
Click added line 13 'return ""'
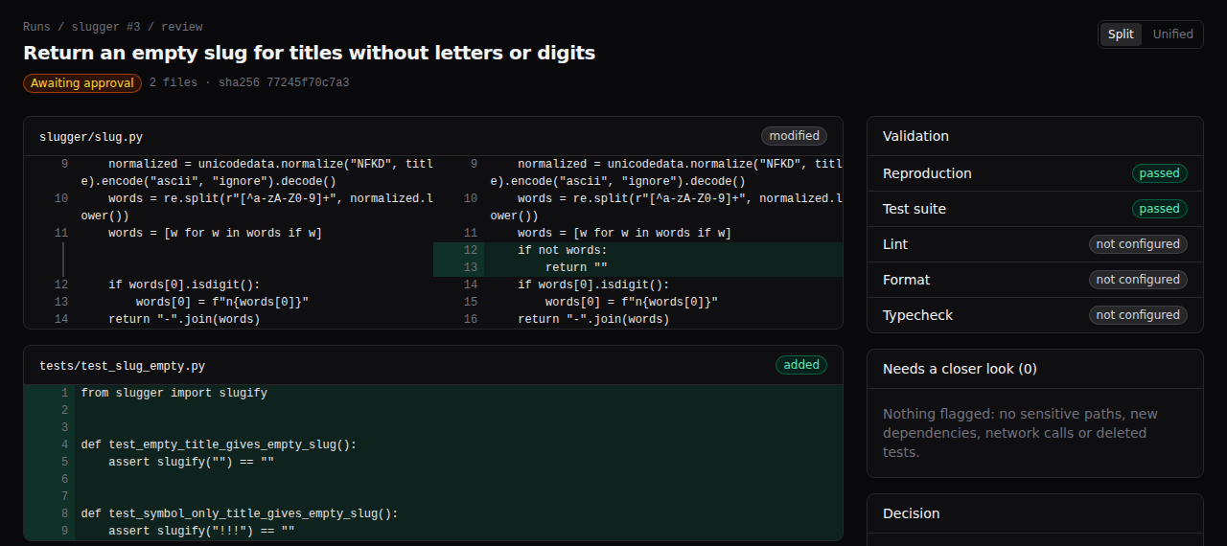click(638, 267)
